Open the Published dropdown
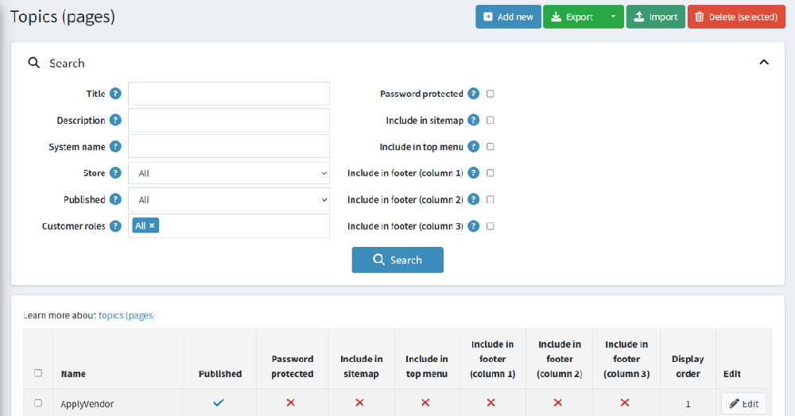The image size is (795, 416). point(229,200)
